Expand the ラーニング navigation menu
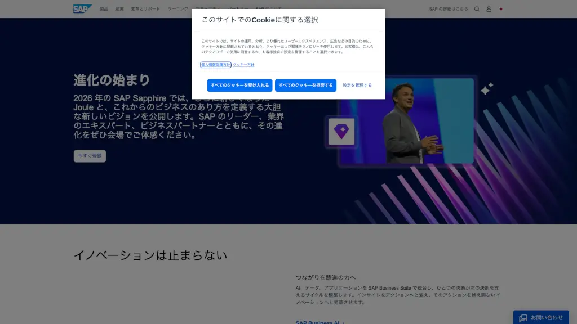Viewport: 577px width, 324px height. 177,9
